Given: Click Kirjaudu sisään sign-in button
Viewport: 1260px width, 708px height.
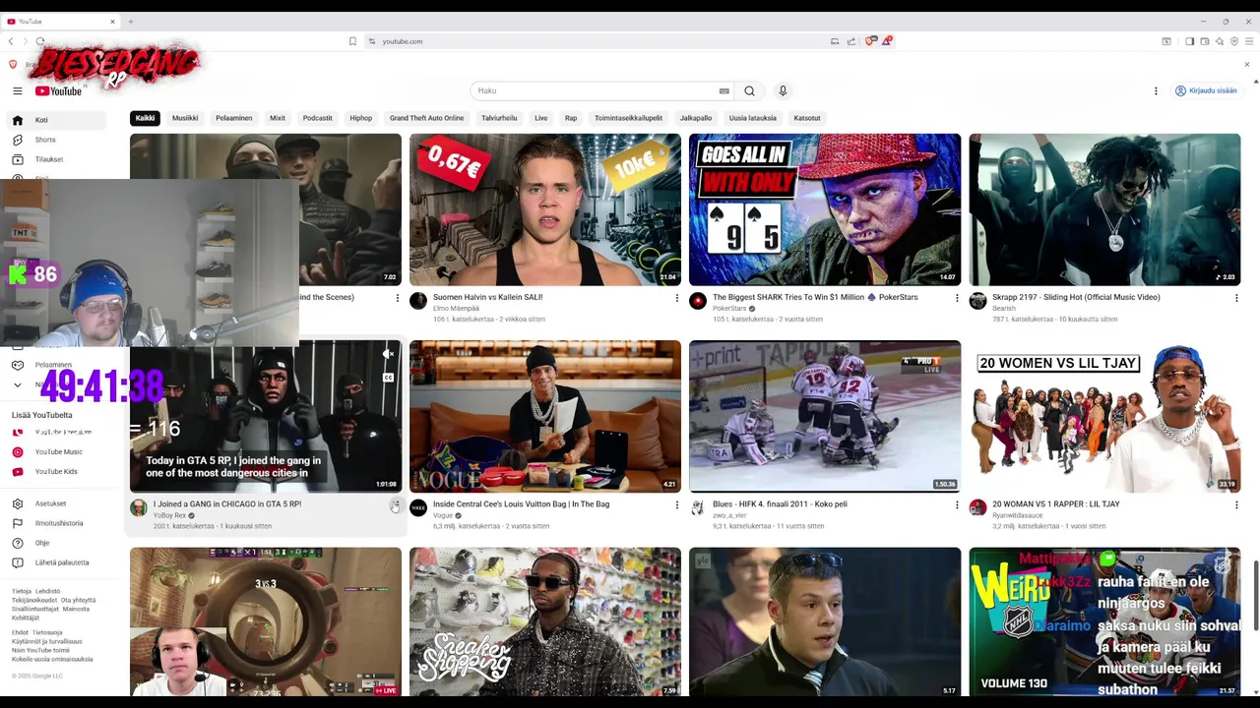Looking at the screenshot, I should click(x=1207, y=90).
